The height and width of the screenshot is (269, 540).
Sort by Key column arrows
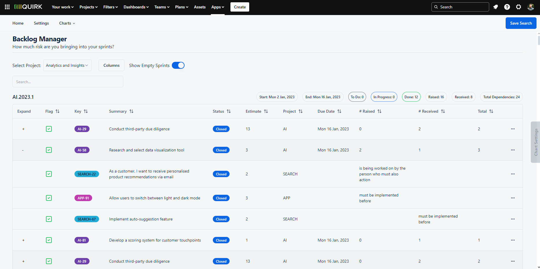86,111
